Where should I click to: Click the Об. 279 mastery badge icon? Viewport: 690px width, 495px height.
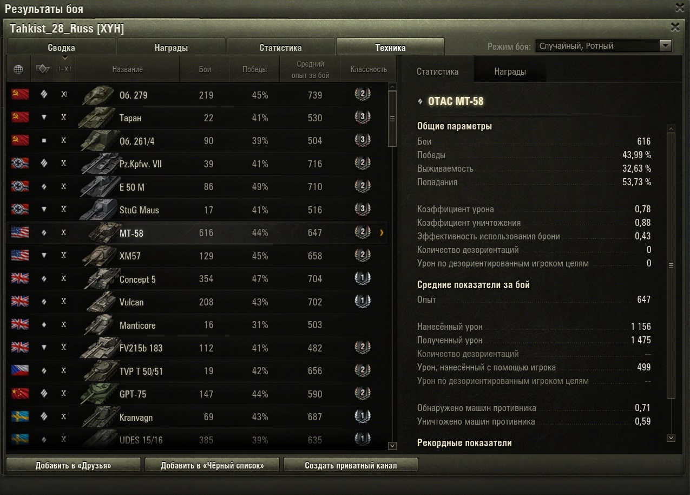click(362, 94)
